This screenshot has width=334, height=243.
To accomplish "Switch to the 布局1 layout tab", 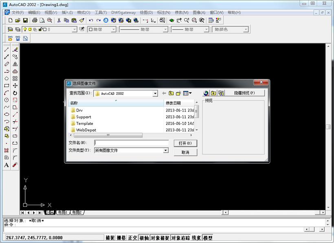I will 63,212.
